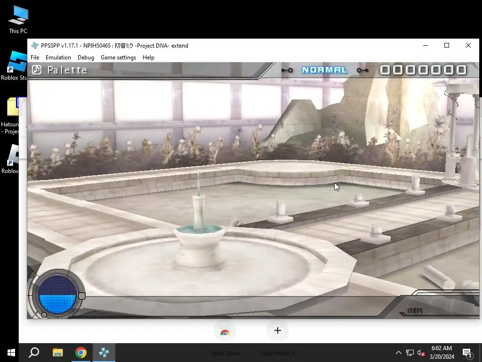Select the Roblox Player desktop shortcut
482x362 pixels.
[11, 159]
